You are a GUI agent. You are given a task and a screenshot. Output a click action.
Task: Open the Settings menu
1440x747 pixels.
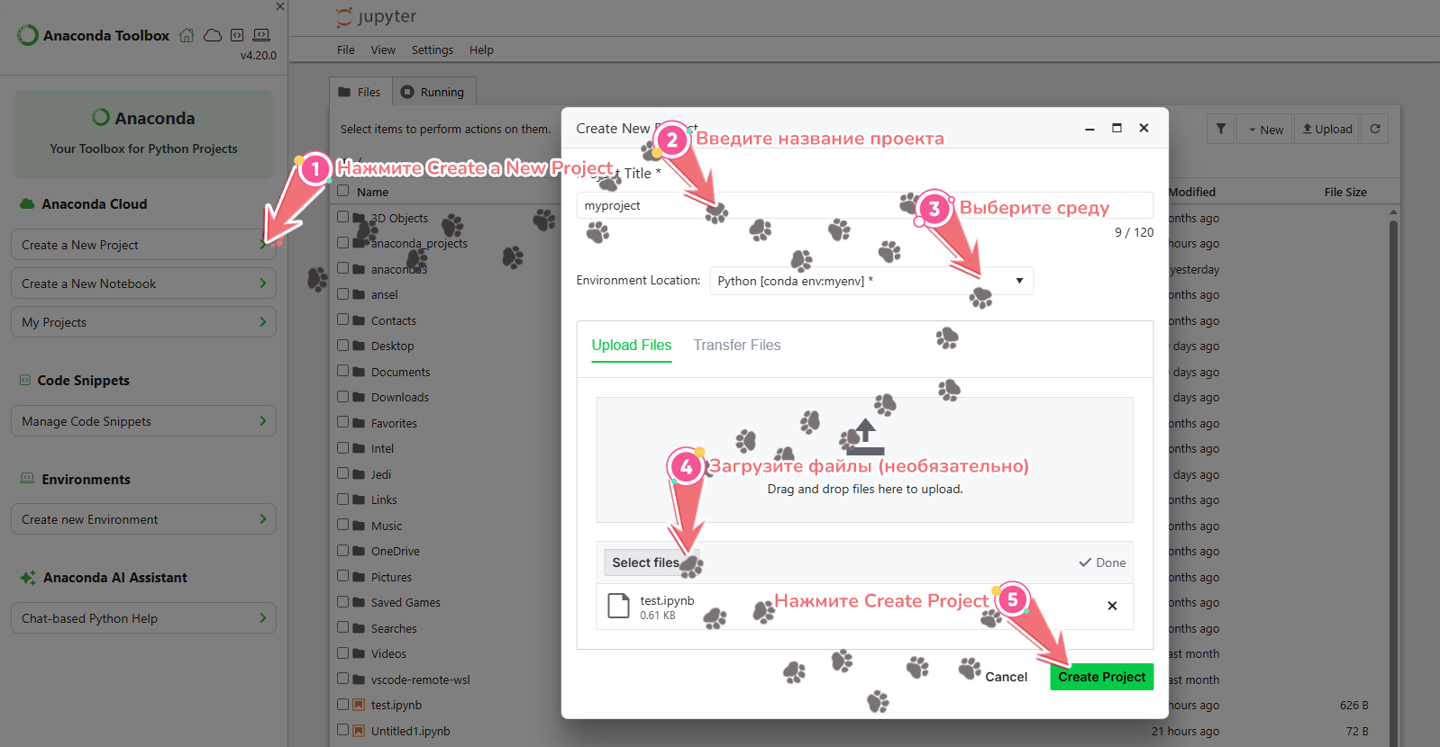pyautogui.click(x=432, y=50)
